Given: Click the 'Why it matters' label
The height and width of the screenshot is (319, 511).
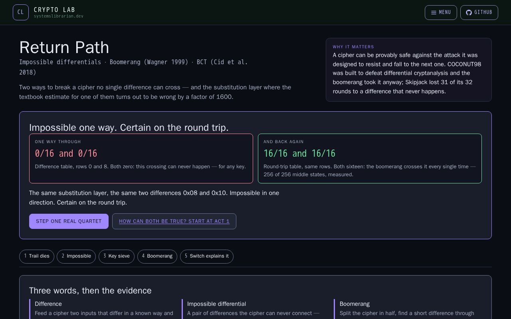Looking at the screenshot, I should 353,47.
